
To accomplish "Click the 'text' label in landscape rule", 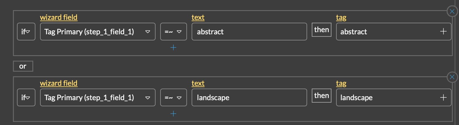I will [x=198, y=83].
